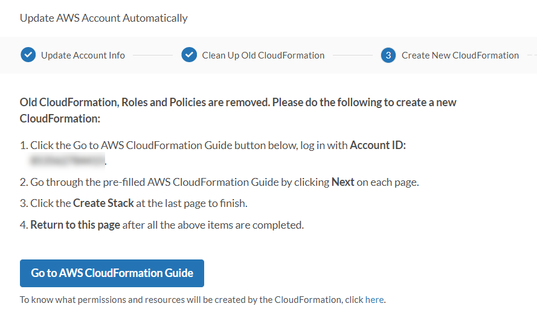
Task: Click the bold Next word in step 2
Action: 342,182
